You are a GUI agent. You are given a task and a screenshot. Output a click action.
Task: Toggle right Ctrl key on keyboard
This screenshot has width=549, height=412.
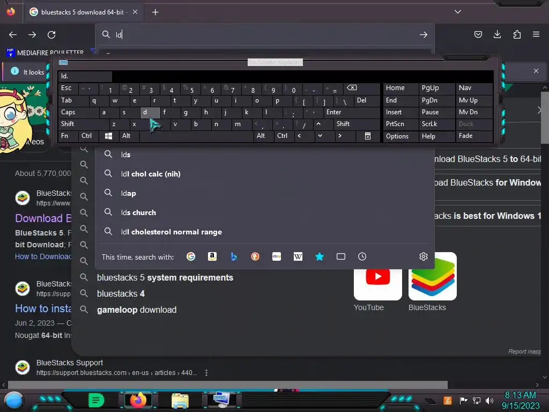283,136
